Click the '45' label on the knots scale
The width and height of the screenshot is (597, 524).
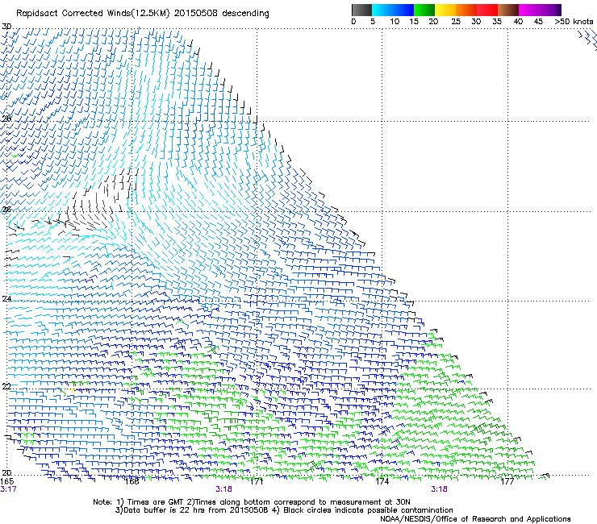pyautogui.click(x=538, y=22)
